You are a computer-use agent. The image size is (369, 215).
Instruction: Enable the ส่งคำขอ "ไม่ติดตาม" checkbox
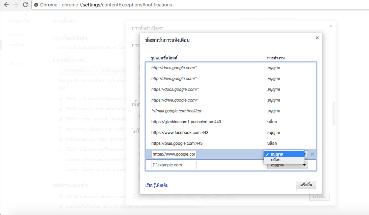(61, 170)
